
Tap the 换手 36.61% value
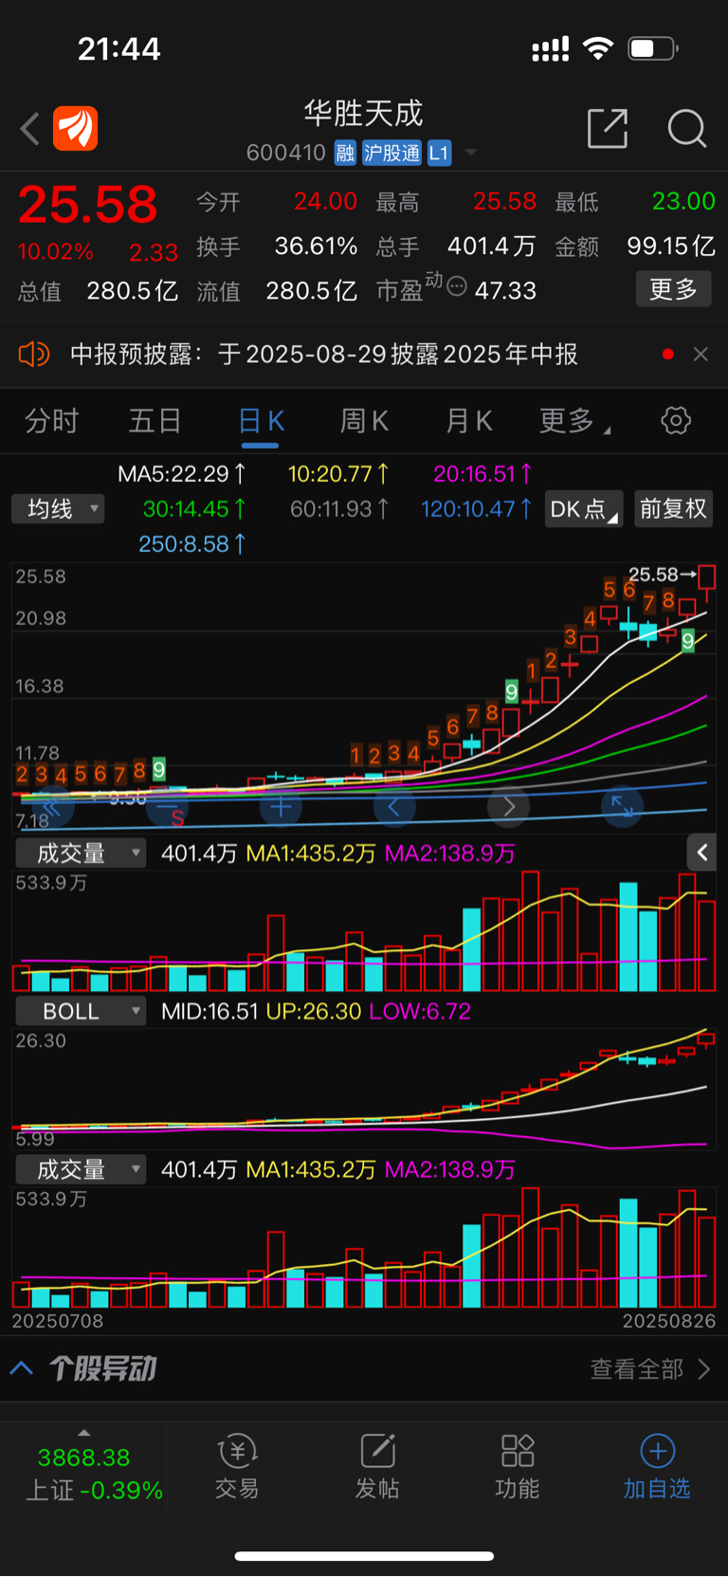tap(316, 247)
